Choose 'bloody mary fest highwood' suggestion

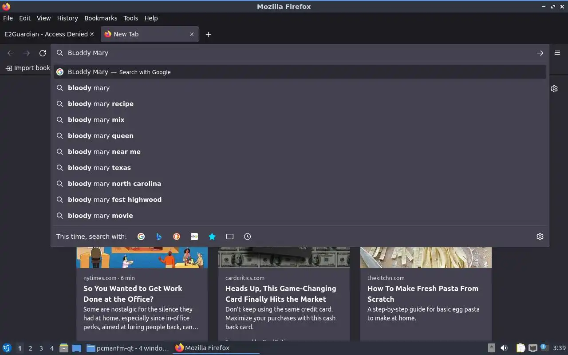pyautogui.click(x=300, y=200)
